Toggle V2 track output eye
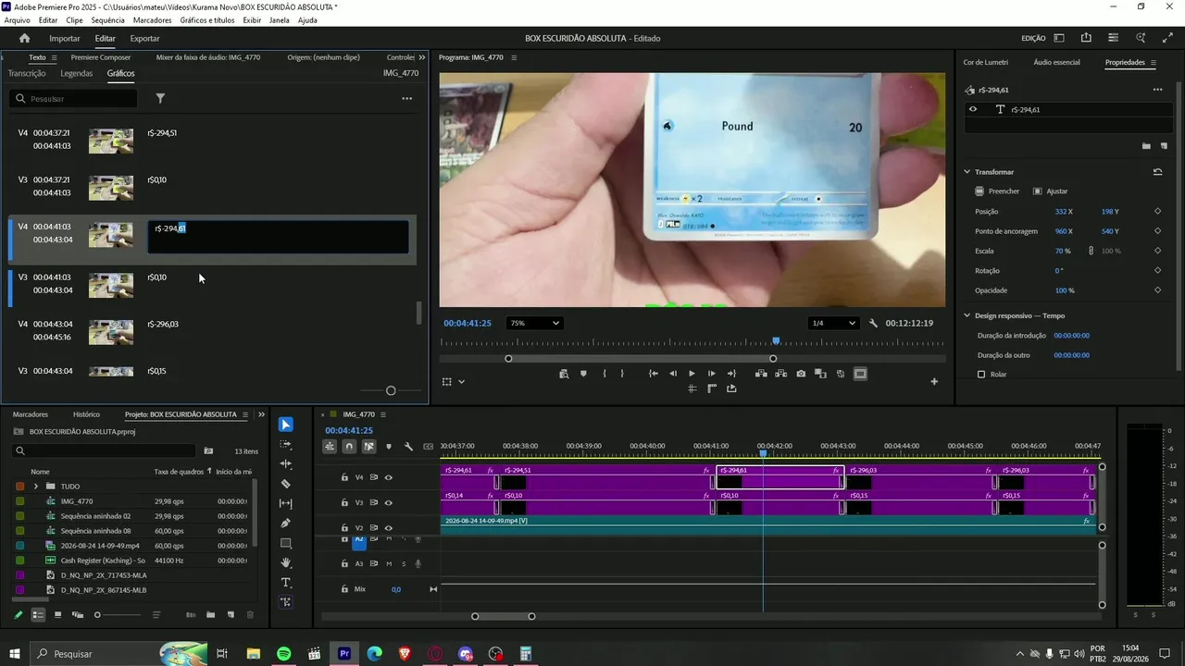Screen dimensions: 1185x666 389,528
